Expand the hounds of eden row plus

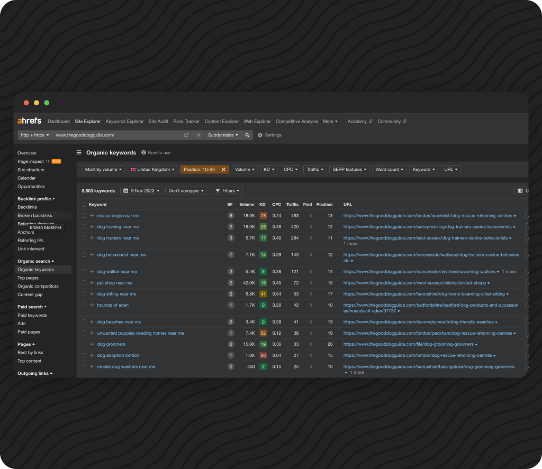(92, 305)
